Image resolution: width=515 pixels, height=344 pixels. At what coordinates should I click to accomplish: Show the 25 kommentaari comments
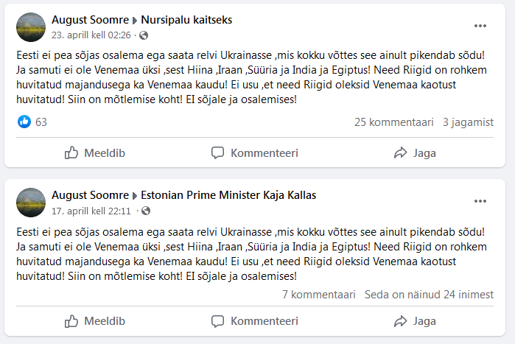tap(393, 122)
